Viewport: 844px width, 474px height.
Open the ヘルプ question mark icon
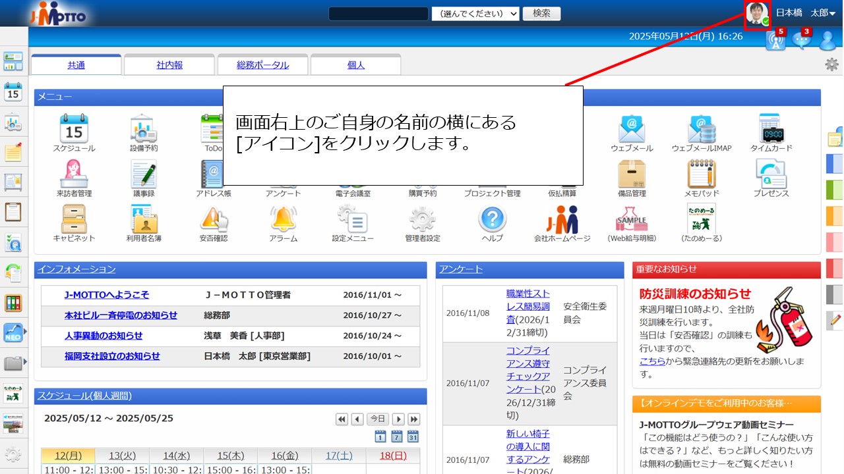pyautogui.click(x=492, y=219)
